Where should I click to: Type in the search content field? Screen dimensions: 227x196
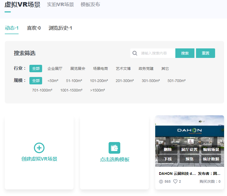[156, 53]
